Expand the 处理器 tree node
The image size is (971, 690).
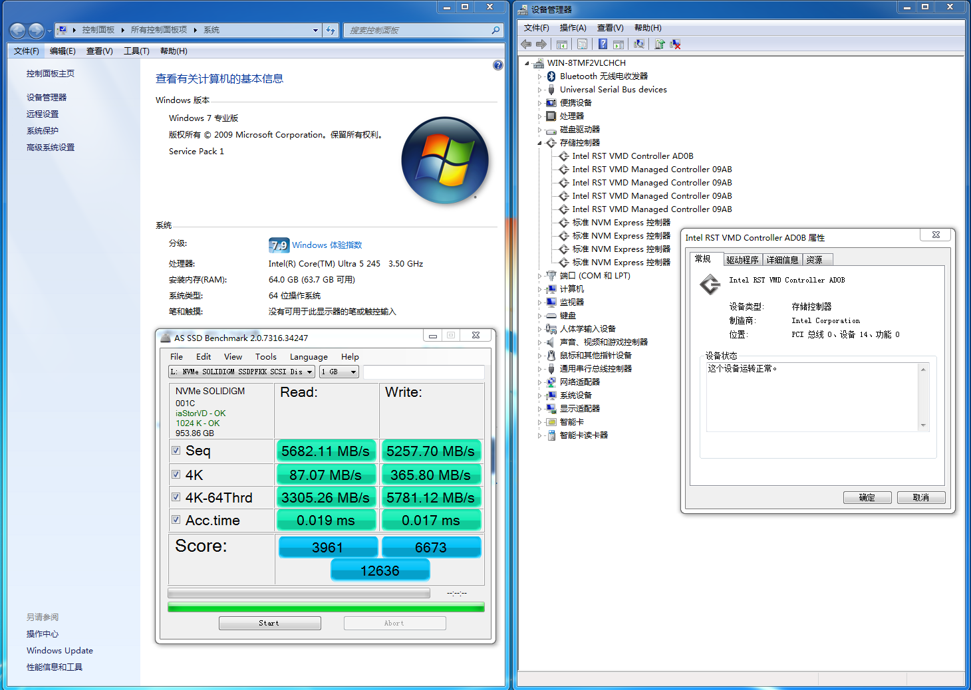tap(539, 116)
